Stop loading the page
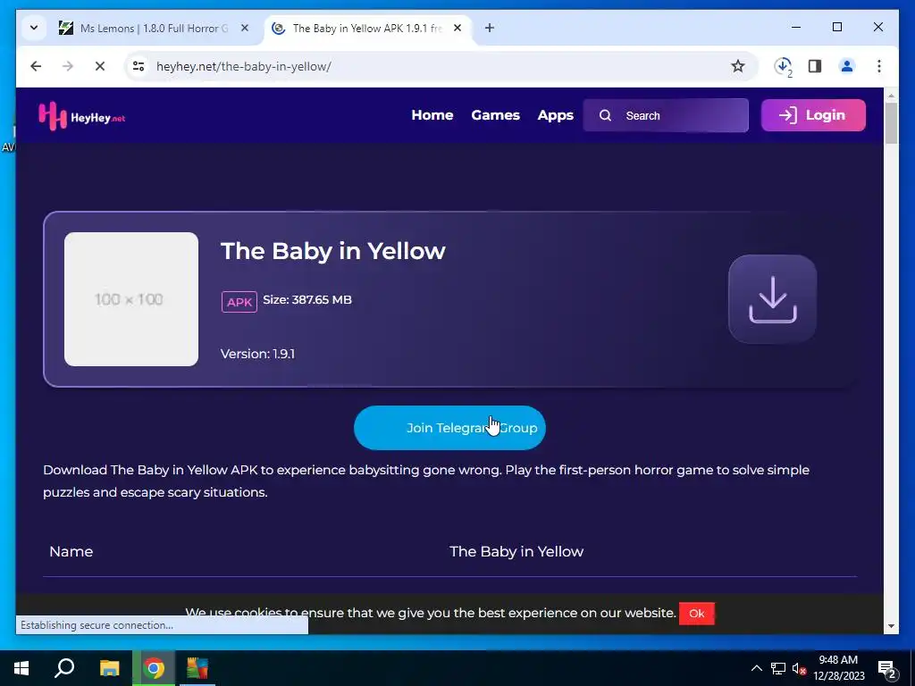Viewport: 915px width, 686px height. coord(100,66)
